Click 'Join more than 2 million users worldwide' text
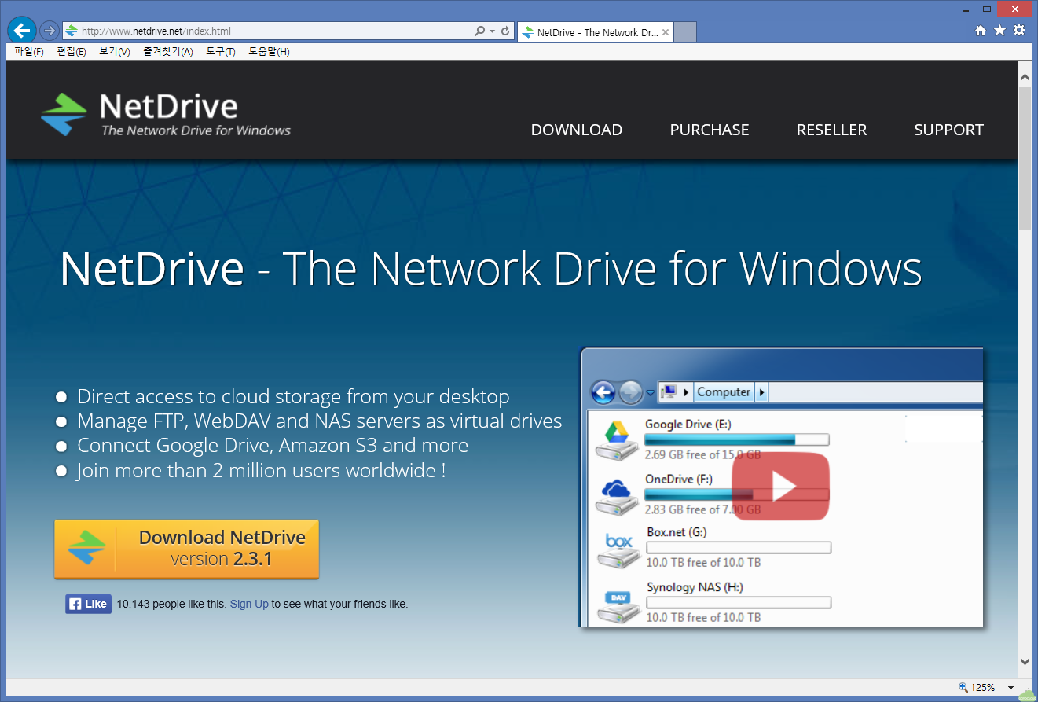Screen dimensions: 1038x702 pos(261,470)
